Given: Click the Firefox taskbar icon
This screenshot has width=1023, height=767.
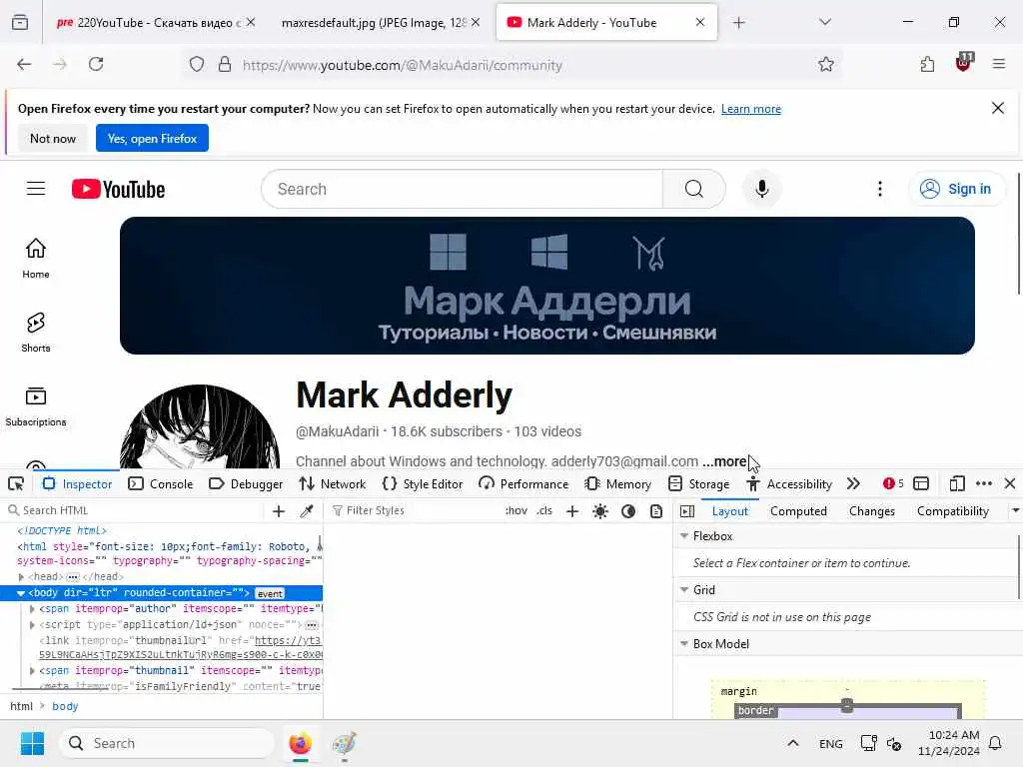Looking at the screenshot, I should pyautogui.click(x=300, y=743).
